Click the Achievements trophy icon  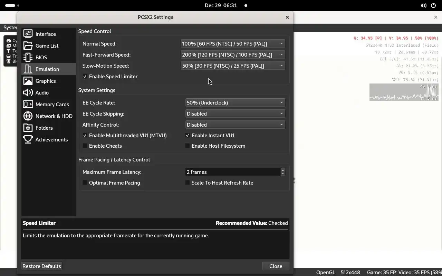[x=28, y=139]
